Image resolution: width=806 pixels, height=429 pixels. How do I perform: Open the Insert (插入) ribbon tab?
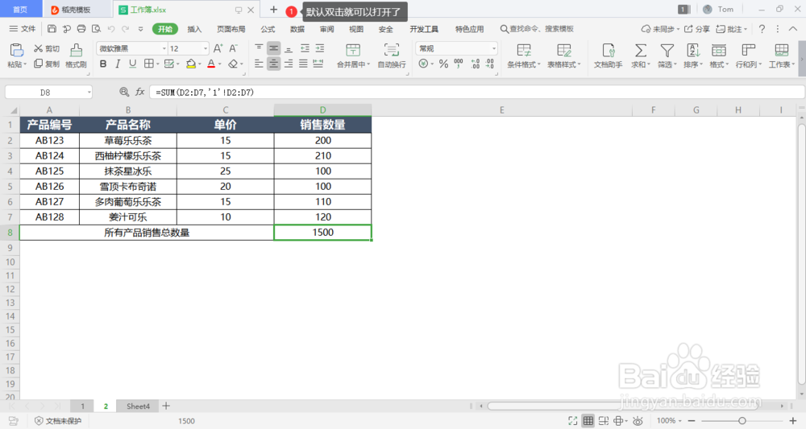pyautogui.click(x=194, y=29)
